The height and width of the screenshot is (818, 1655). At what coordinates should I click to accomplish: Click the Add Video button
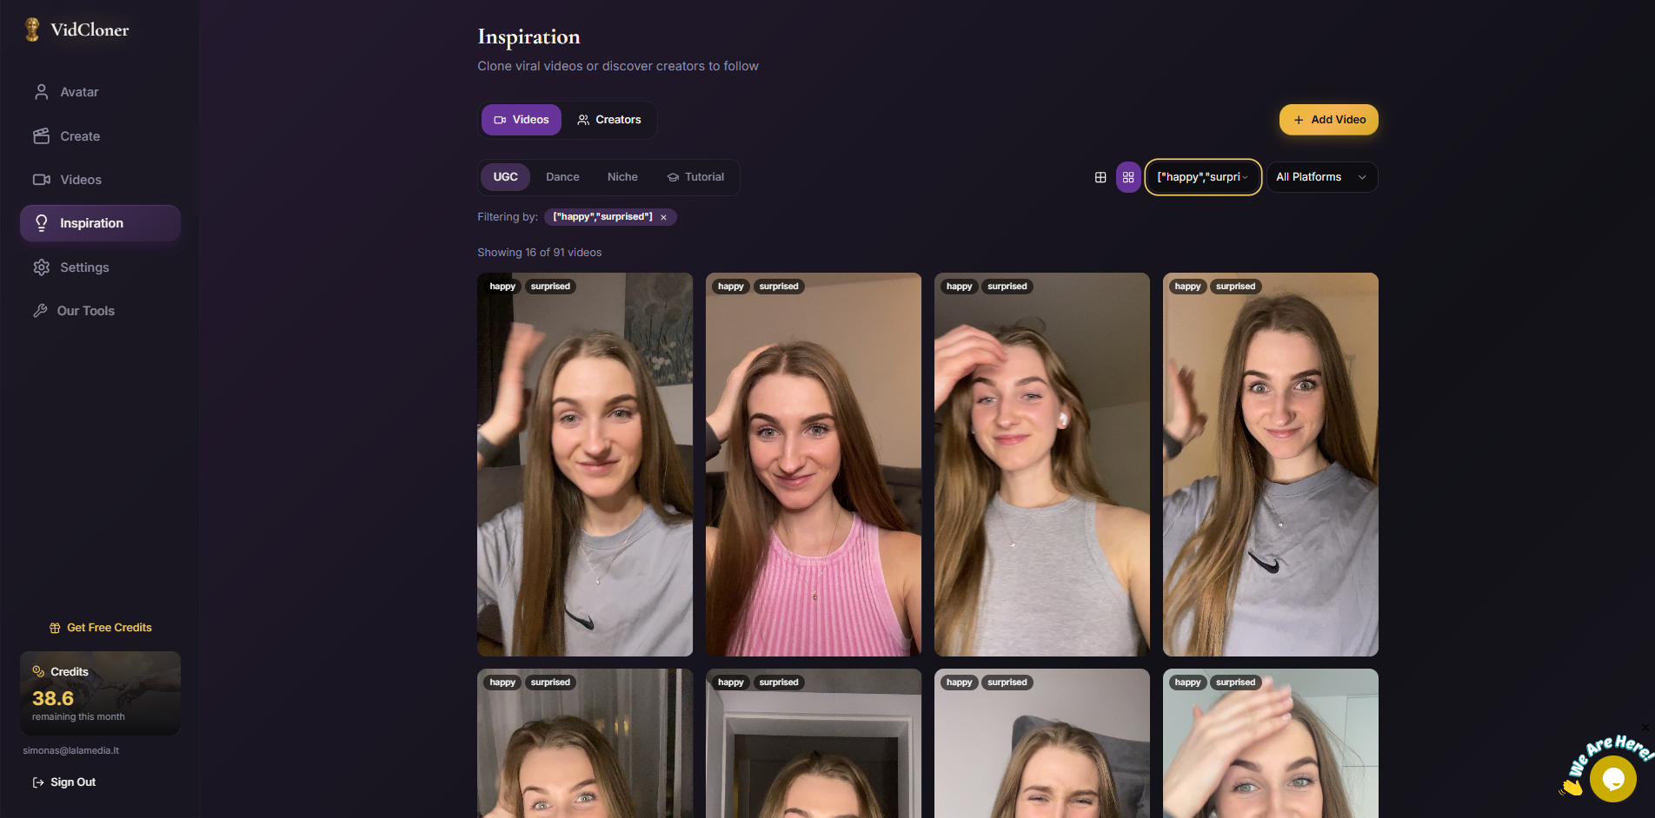click(1328, 119)
